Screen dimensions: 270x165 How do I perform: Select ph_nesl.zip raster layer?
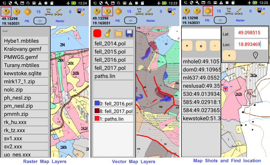coord(25,98)
